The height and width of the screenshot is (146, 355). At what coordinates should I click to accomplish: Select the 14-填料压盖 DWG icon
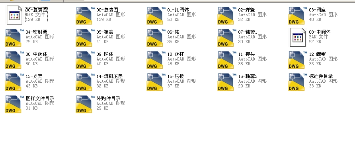point(85,82)
